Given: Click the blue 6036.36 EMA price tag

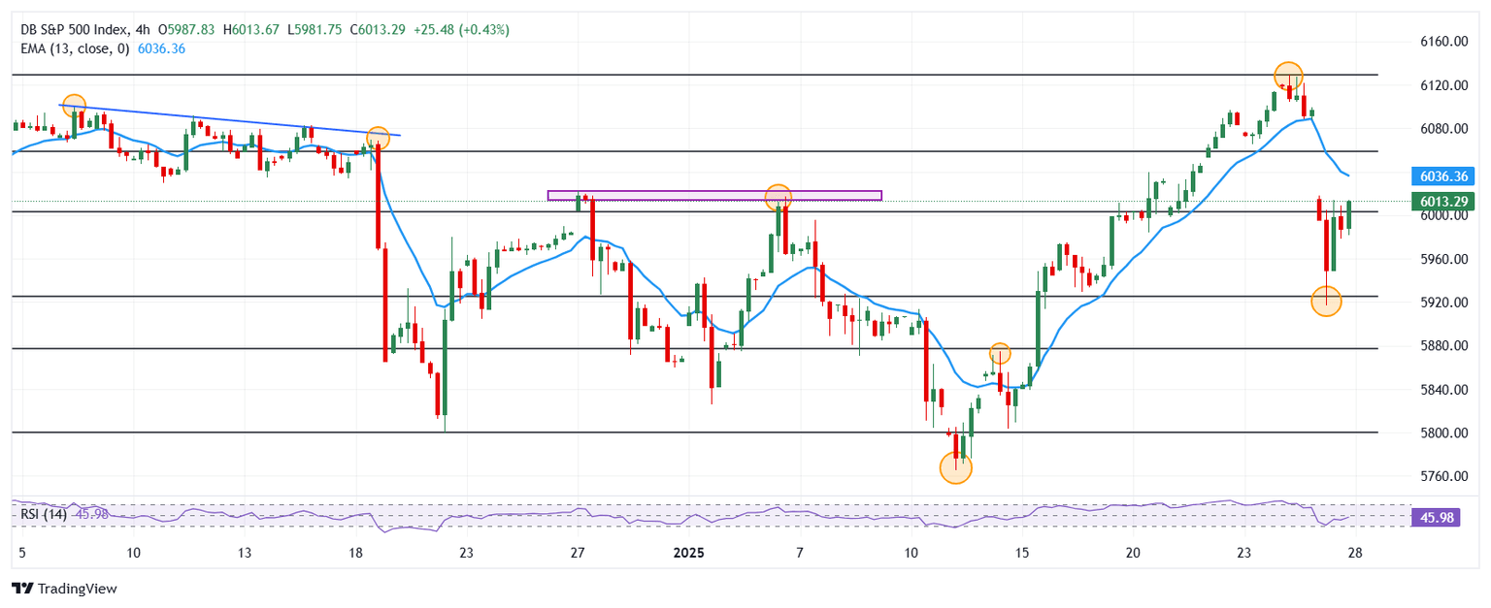Looking at the screenshot, I should tap(1446, 176).
